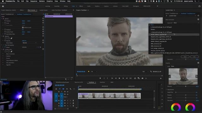Open timeline display settings wrench
Viewport: 202px width, 113px height.
click(70, 89)
